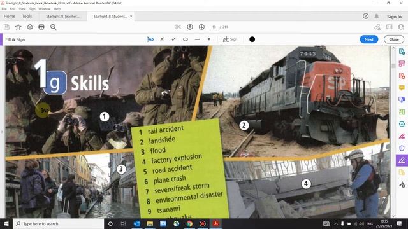Open the Sign menu
Screen dimensions: 408x229
click(x=32, y=9)
